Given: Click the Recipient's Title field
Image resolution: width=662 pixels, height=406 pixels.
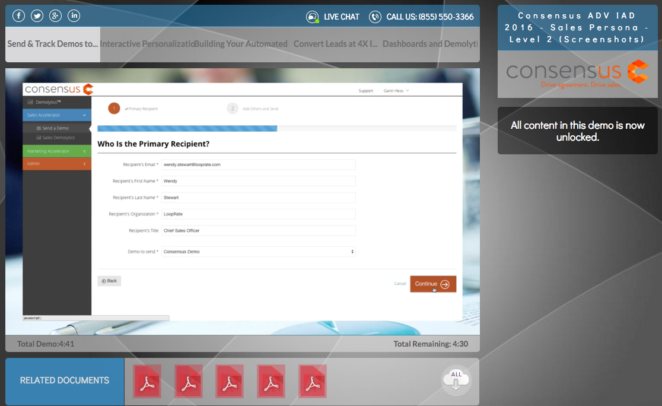Looking at the screenshot, I should tap(259, 231).
